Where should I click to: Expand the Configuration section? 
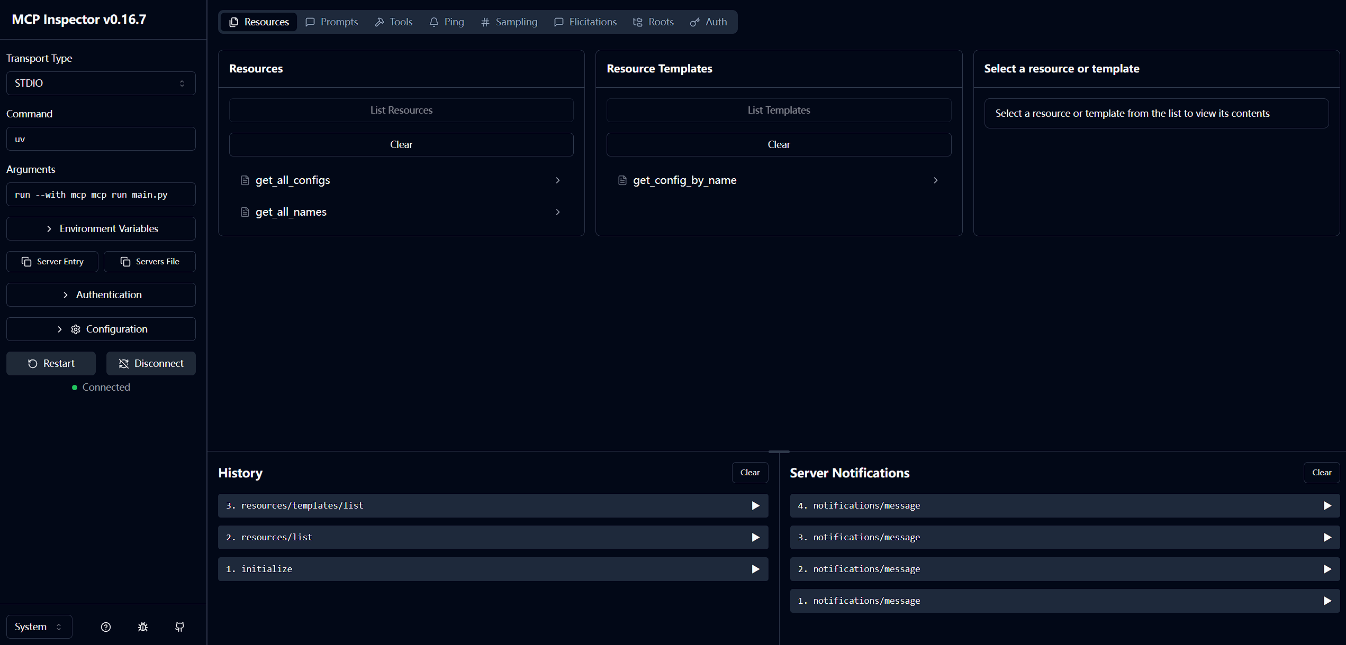pyautogui.click(x=101, y=329)
